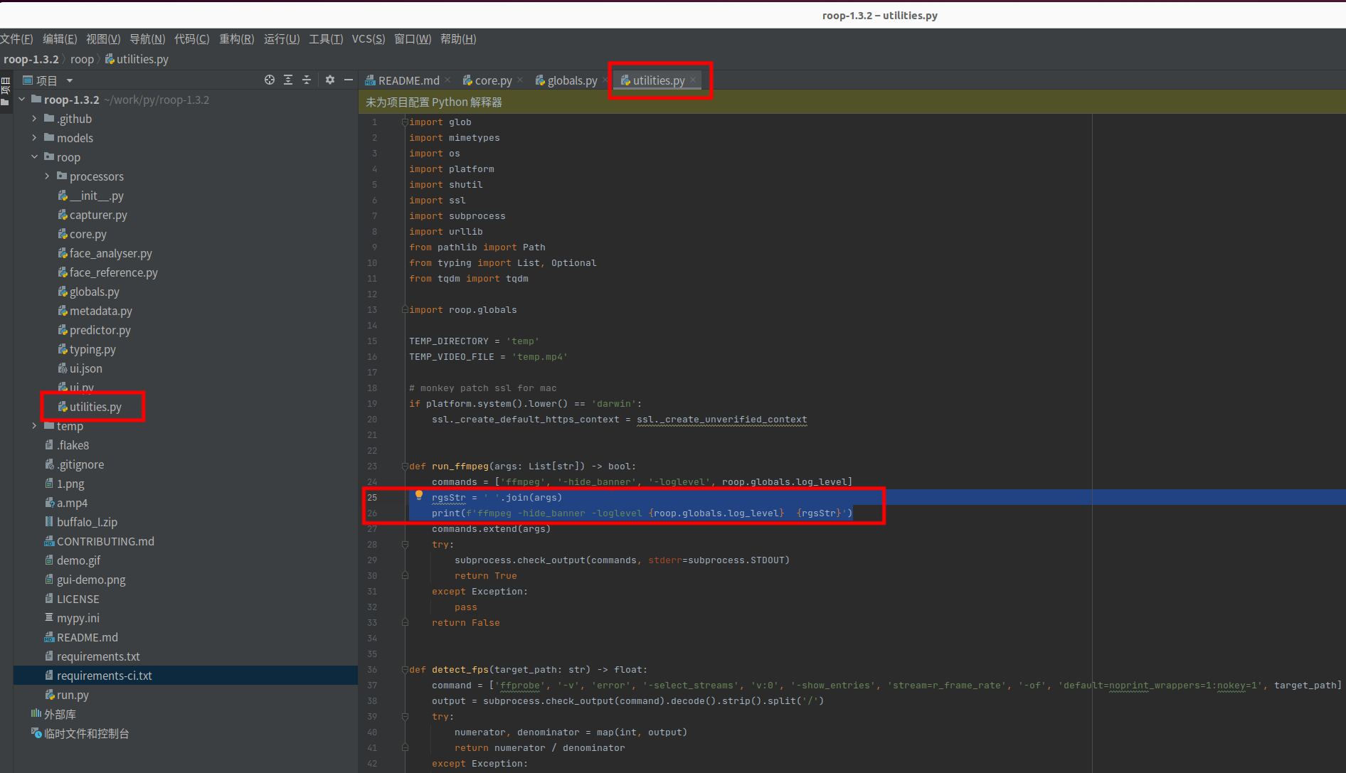The height and width of the screenshot is (773, 1346).
Task: Collapse the roop folder
Action: click(x=34, y=157)
